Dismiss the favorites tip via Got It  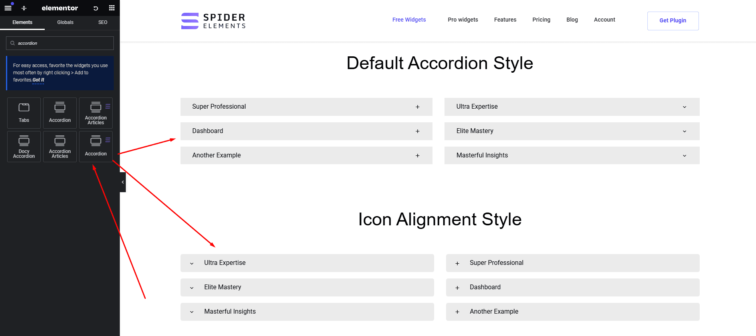point(38,80)
